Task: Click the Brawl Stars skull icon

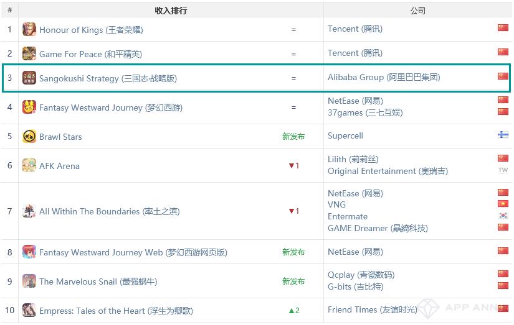Action: [29, 136]
